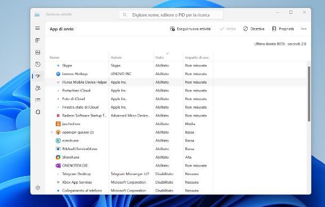Viewport: 325px width, 207px height.
Task: Click the ShareX.exe icon
Action: 58,157
